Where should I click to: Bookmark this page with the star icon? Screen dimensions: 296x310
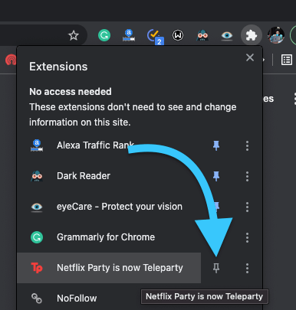[74, 35]
